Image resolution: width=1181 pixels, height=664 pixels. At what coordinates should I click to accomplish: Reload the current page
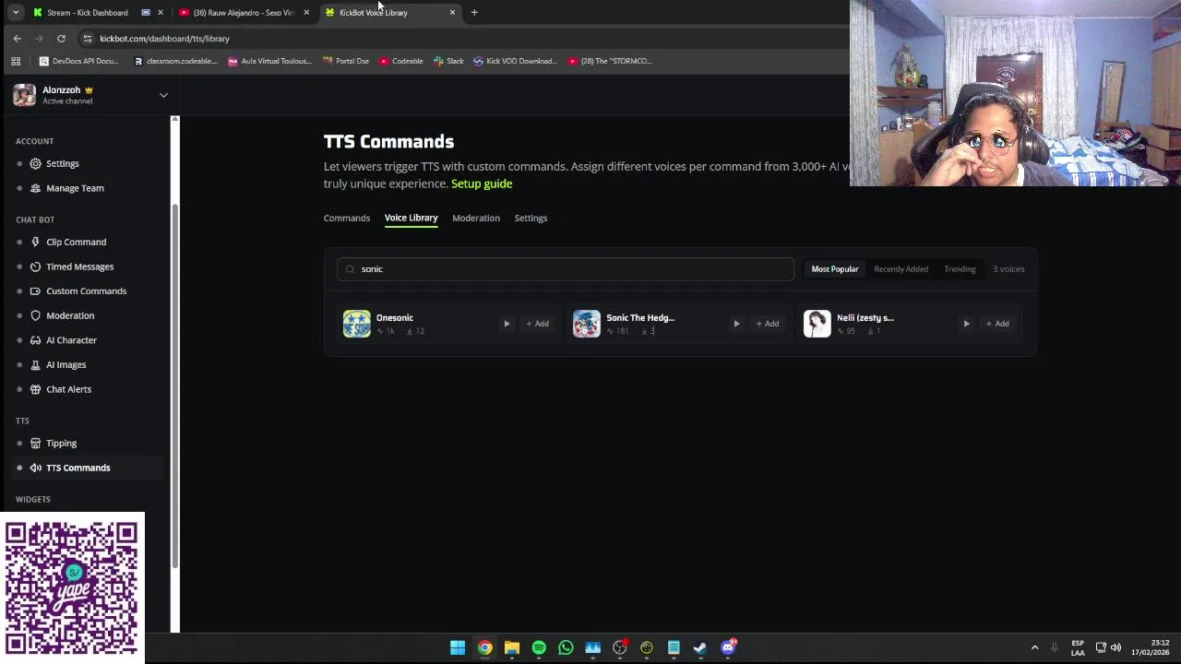click(x=61, y=39)
